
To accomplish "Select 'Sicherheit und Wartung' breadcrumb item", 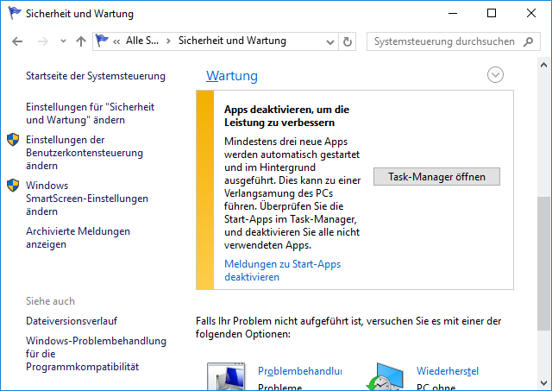I will pyautogui.click(x=232, y=41).
